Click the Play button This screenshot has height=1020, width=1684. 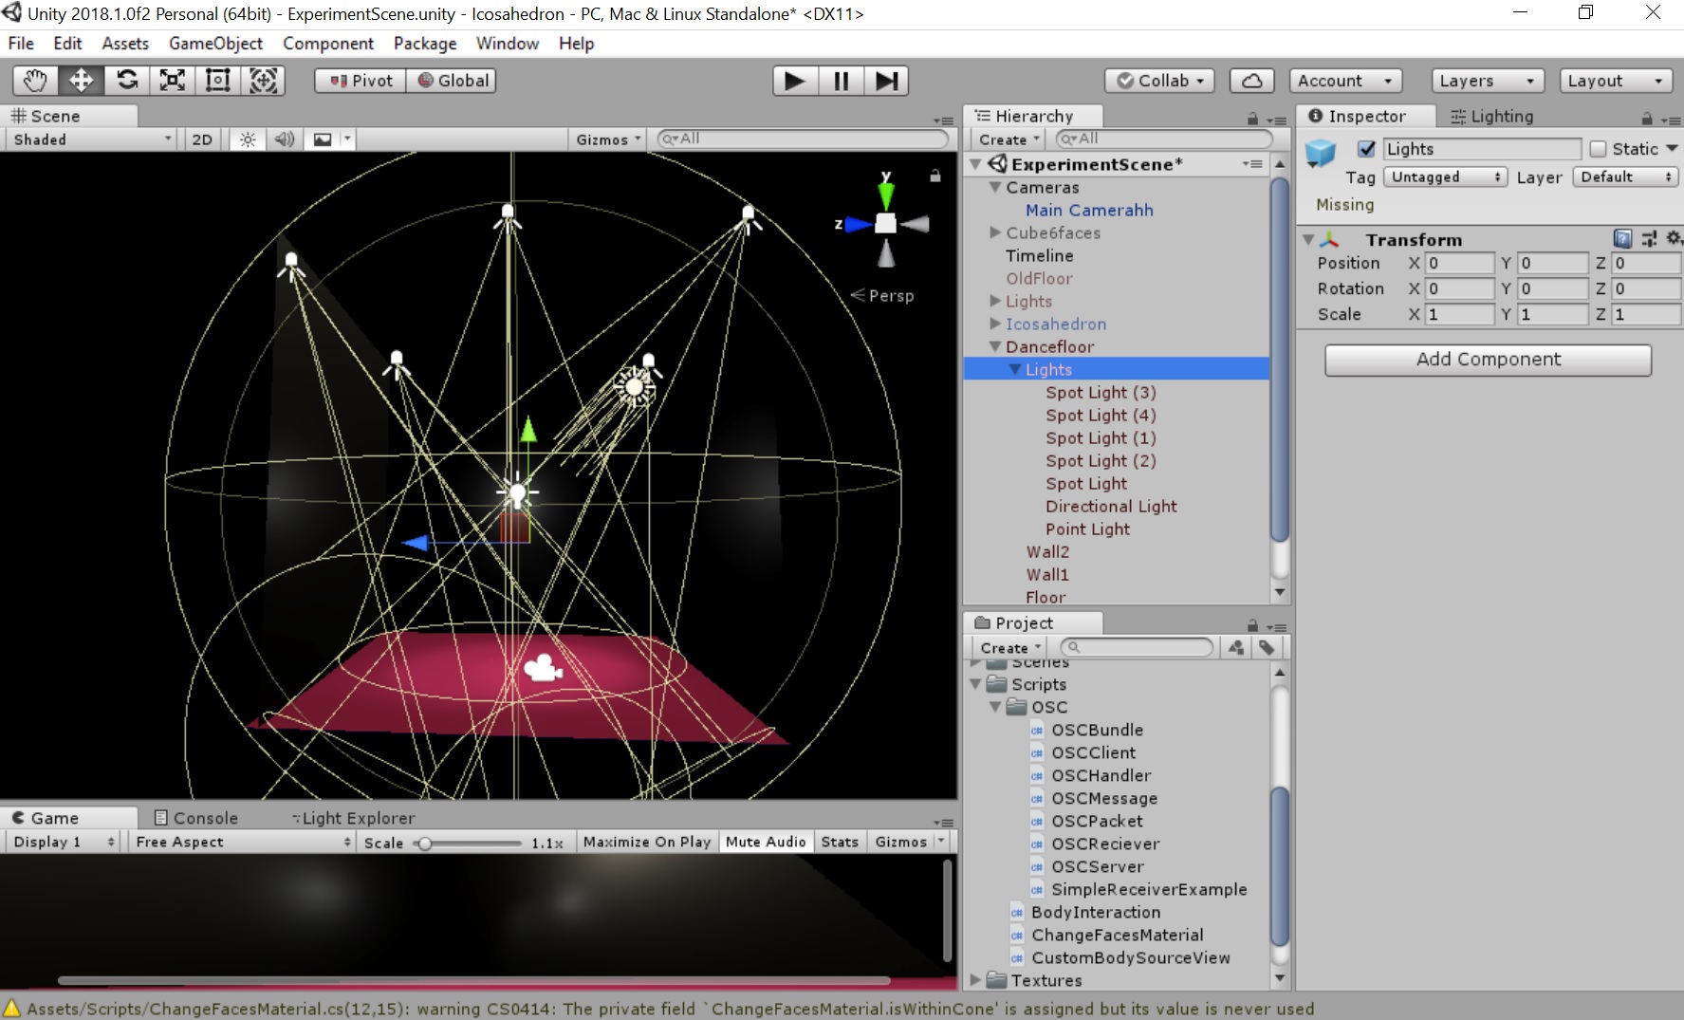[x=795, y=81]
